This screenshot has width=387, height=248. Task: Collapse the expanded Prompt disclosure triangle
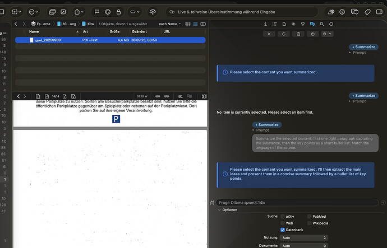(253, 130)
